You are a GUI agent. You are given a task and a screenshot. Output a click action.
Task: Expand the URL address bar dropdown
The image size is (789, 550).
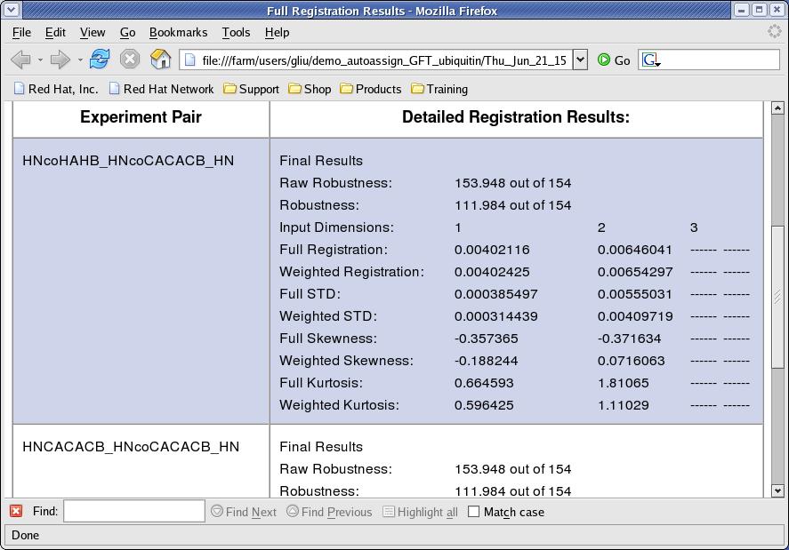pos(580,60)
